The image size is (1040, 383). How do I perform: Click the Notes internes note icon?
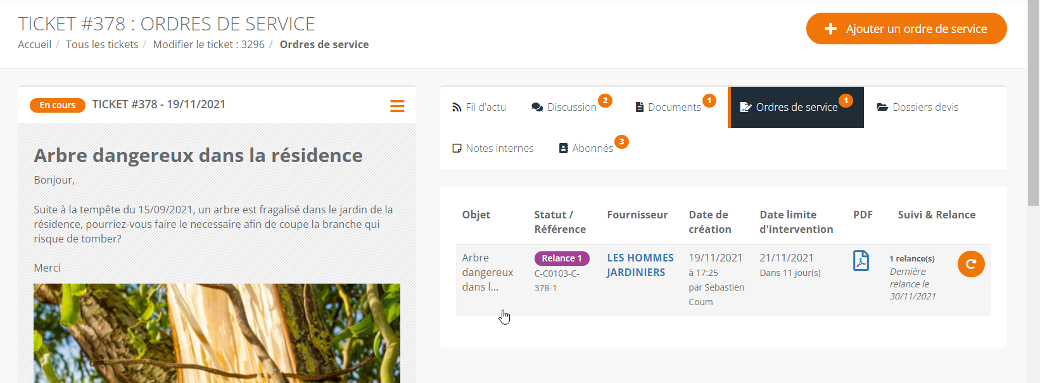457,148
